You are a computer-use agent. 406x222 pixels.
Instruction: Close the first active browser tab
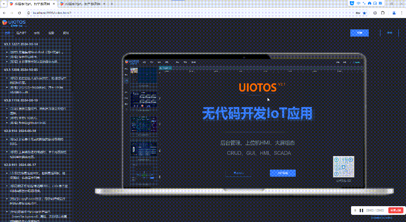coord(53,4)
